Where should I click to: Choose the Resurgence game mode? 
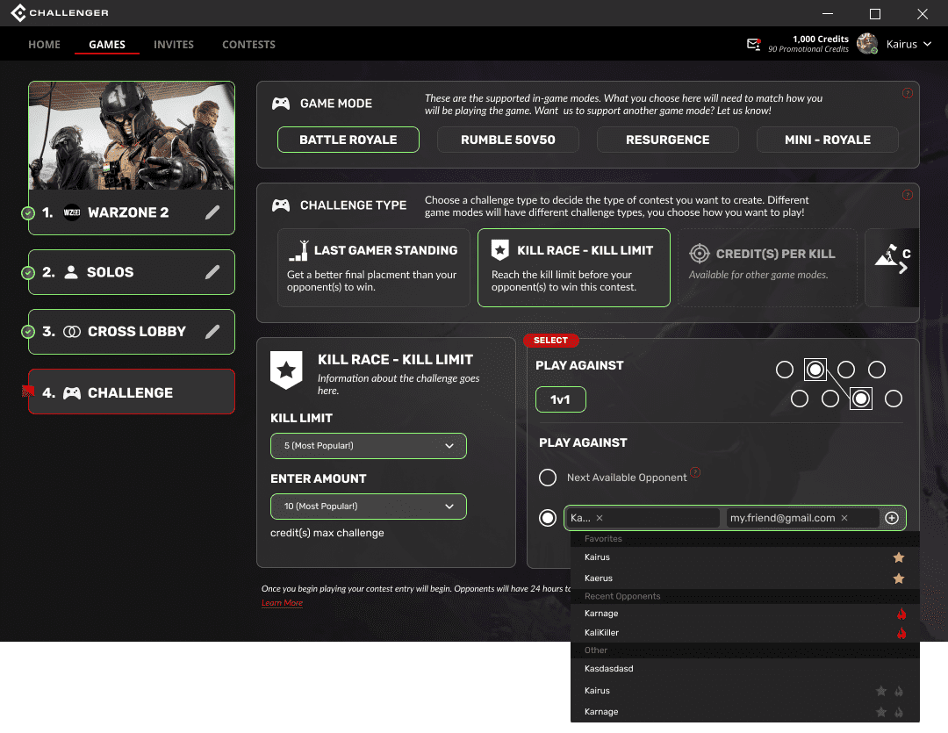[x=667, y=140]
